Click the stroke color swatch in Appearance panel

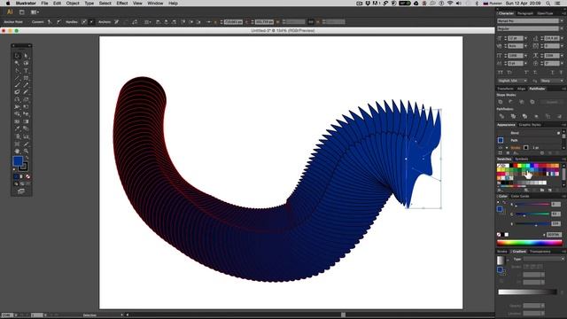pos(526,148)
